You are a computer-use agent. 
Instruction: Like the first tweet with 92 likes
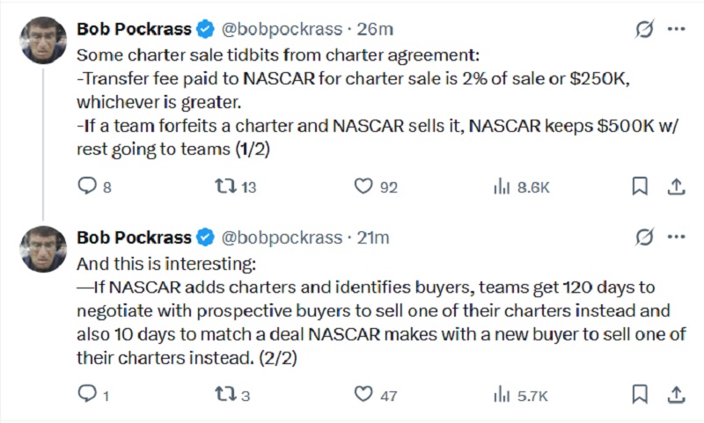(x=364, y=186)
